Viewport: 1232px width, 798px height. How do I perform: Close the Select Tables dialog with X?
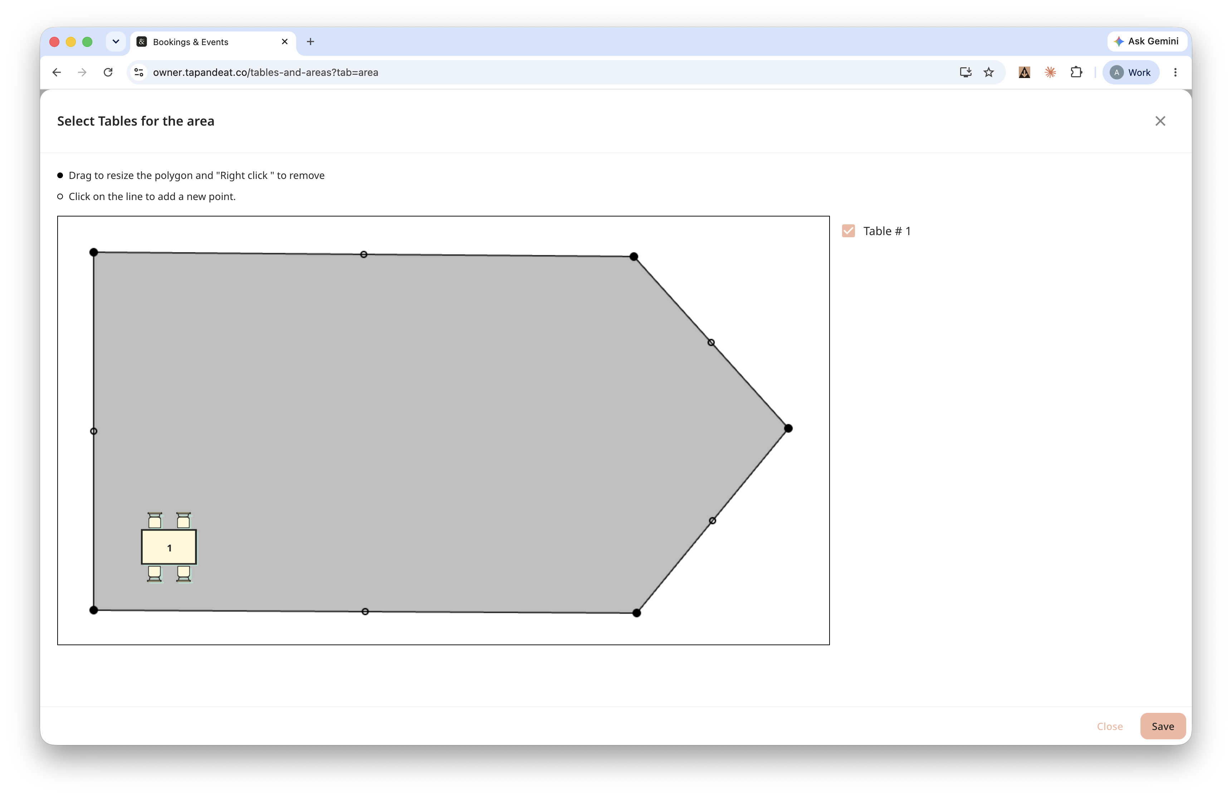point(1159,121)
